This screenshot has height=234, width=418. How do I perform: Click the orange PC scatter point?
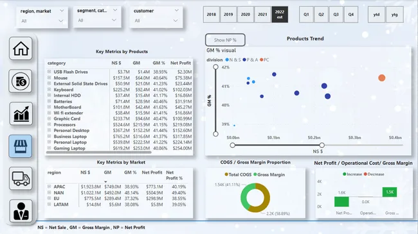382,78
